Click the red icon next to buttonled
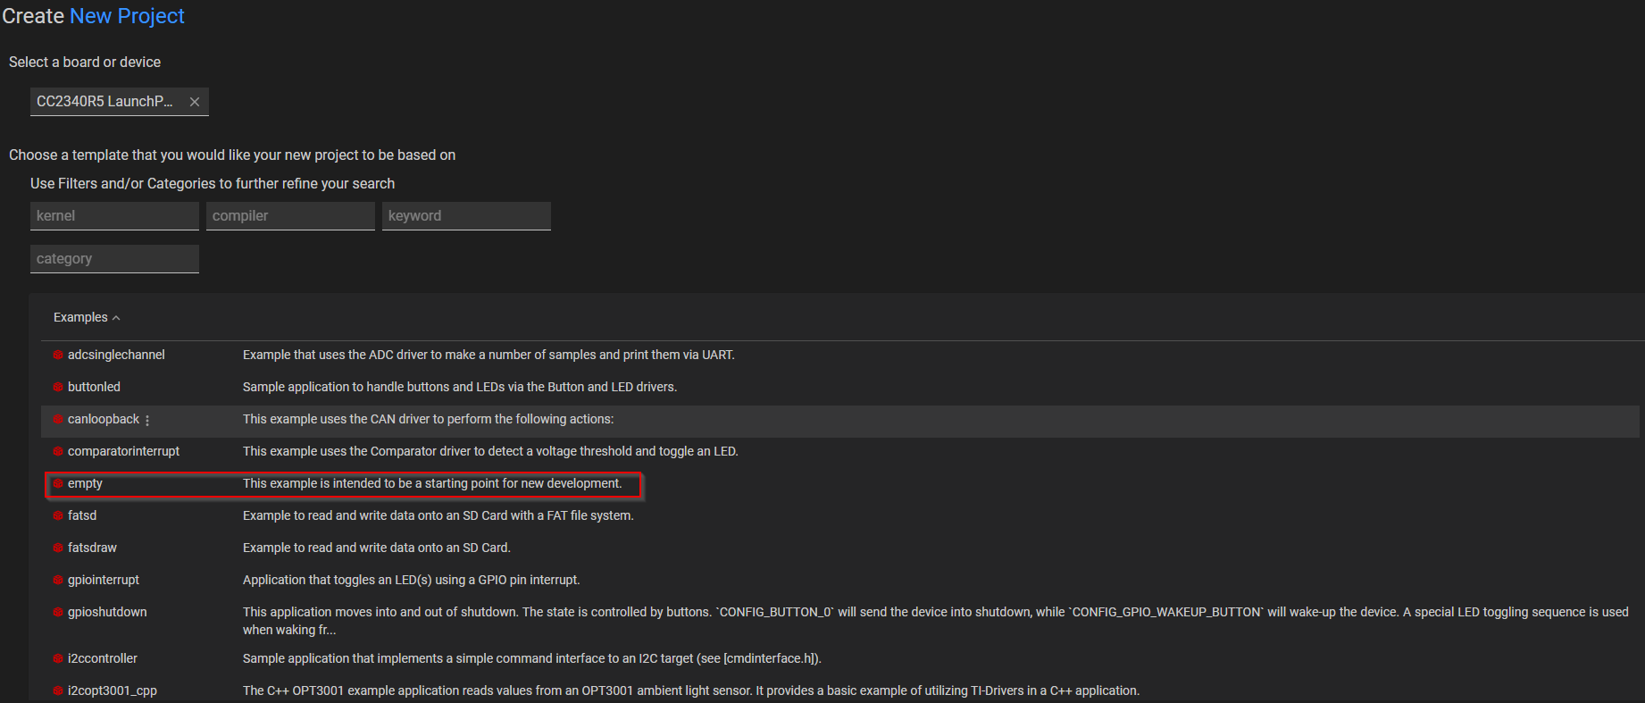The width and height of the screenshot is (1645, 703). pos(58,388)
